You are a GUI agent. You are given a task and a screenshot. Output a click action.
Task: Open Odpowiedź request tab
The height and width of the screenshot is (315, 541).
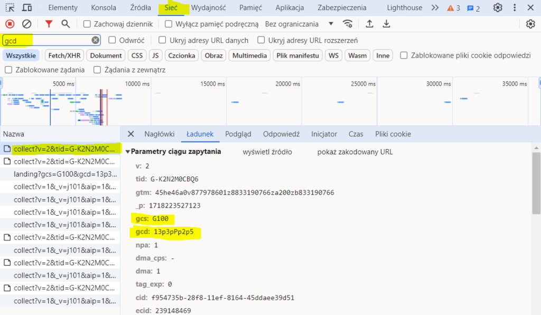click(x=281, y=134)
